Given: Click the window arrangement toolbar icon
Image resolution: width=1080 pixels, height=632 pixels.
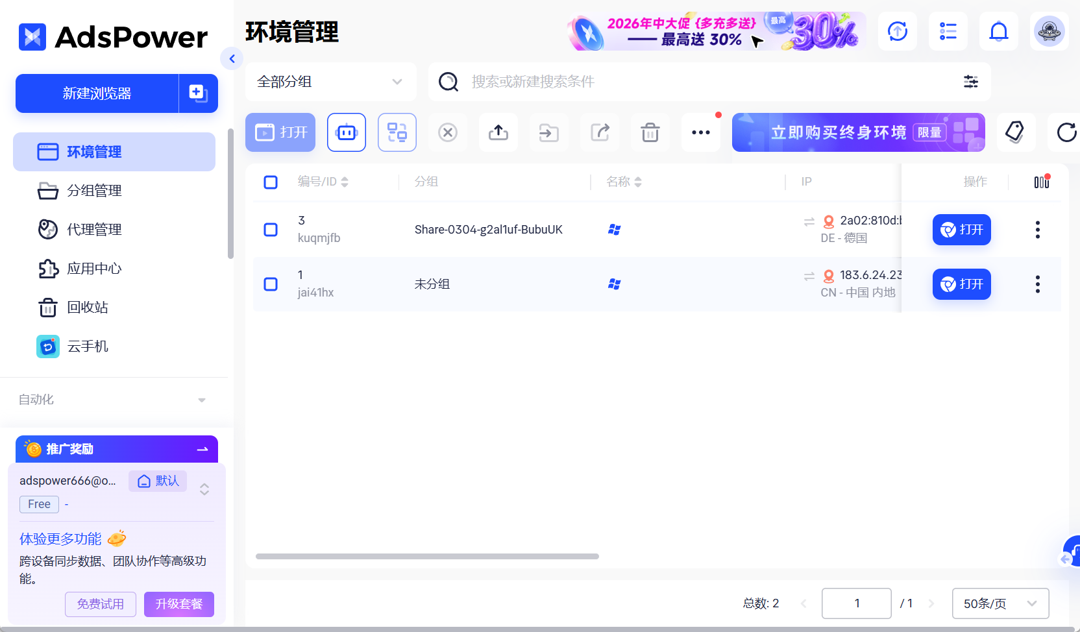Looking at the screenshot, I should click(397, 132).
